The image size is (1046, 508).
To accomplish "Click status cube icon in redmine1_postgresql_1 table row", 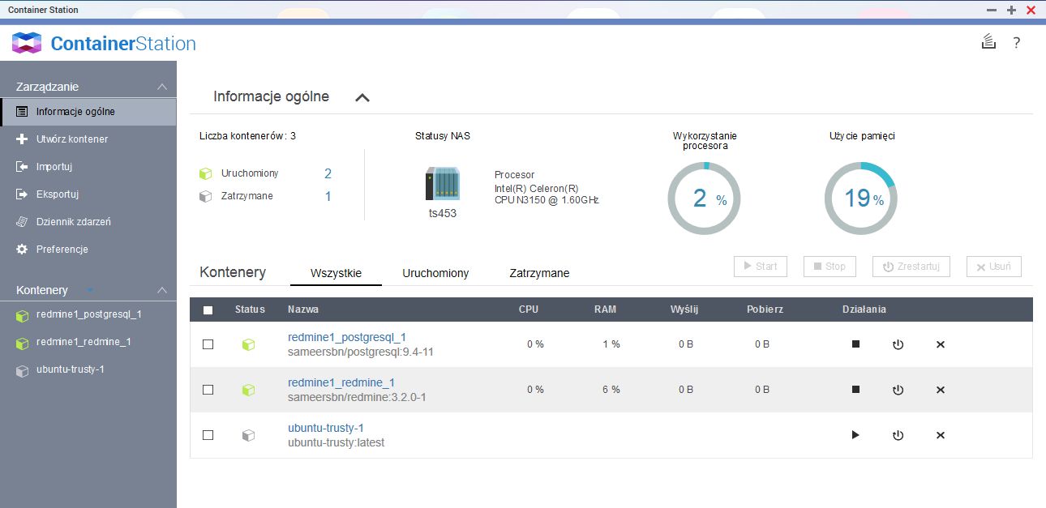I will point(249,344).
